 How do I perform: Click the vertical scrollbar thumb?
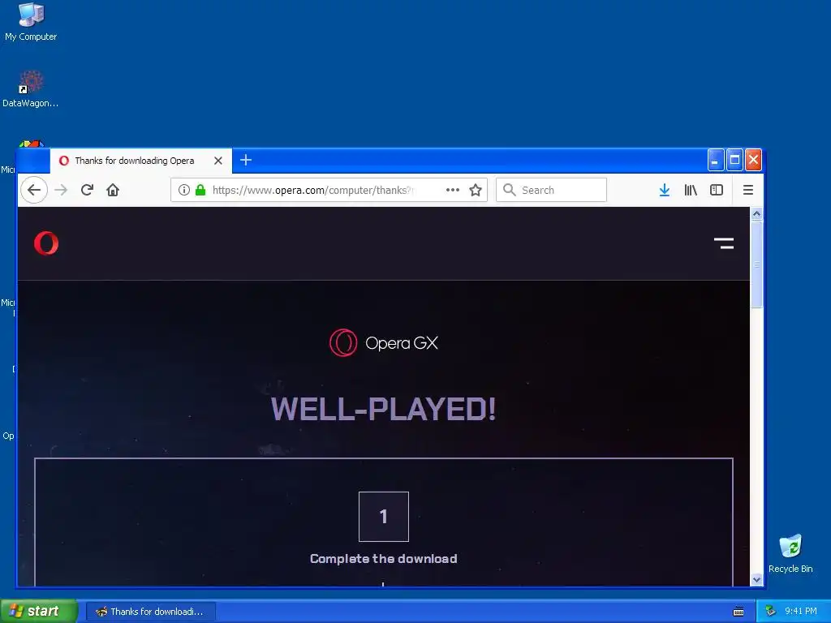tap(757, 264)
